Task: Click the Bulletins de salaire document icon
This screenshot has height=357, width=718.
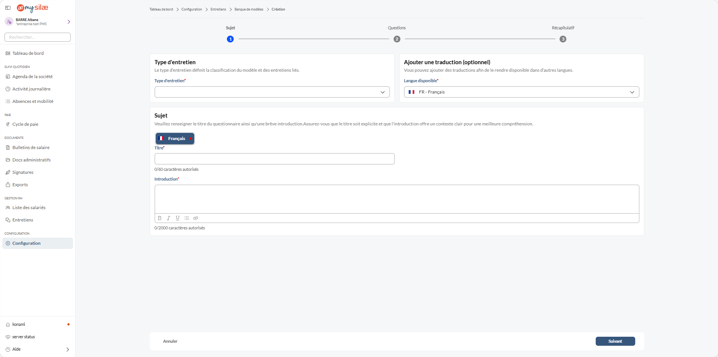Action: click(8, 148)
